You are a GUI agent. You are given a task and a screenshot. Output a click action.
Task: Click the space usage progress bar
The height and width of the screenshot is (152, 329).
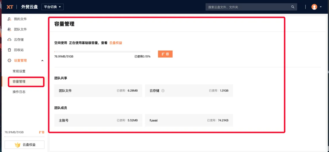[x=102, y=52]
